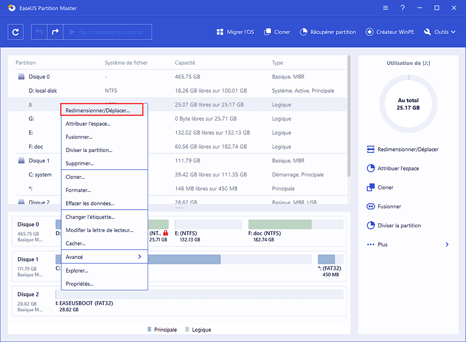
Task: Select the D: local disk row
Action: (x=178, y=91)
